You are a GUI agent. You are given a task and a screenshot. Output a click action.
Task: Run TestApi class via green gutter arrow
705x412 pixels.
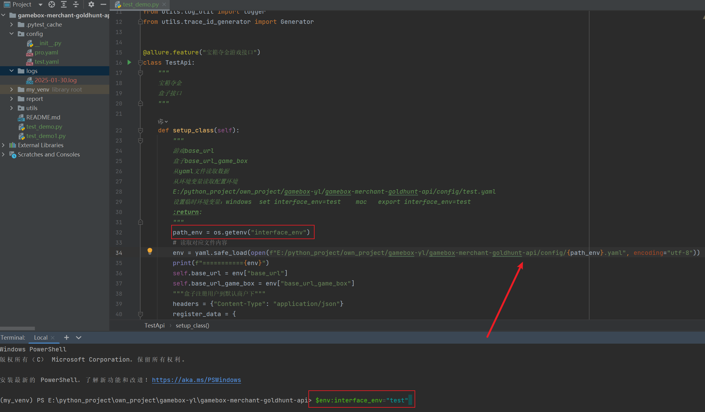click(x=129, y=62)
